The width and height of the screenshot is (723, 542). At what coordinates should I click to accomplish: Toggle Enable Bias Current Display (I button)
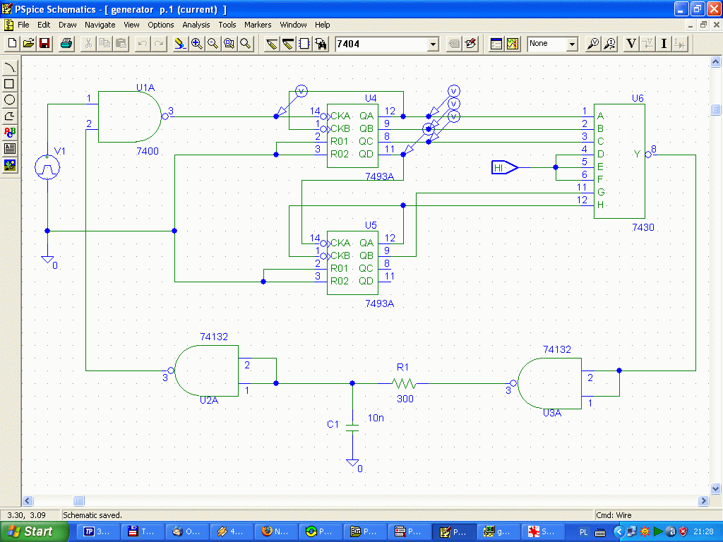click(664, 44)
